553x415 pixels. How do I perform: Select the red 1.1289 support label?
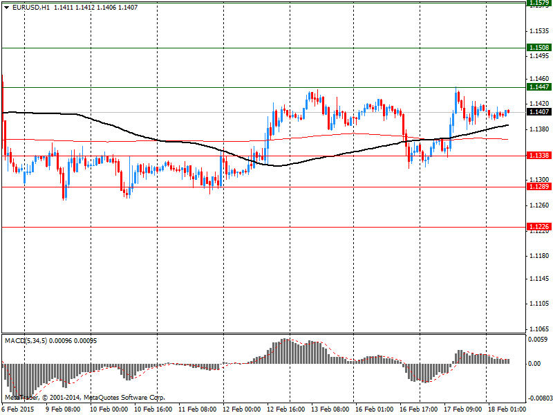539,186
